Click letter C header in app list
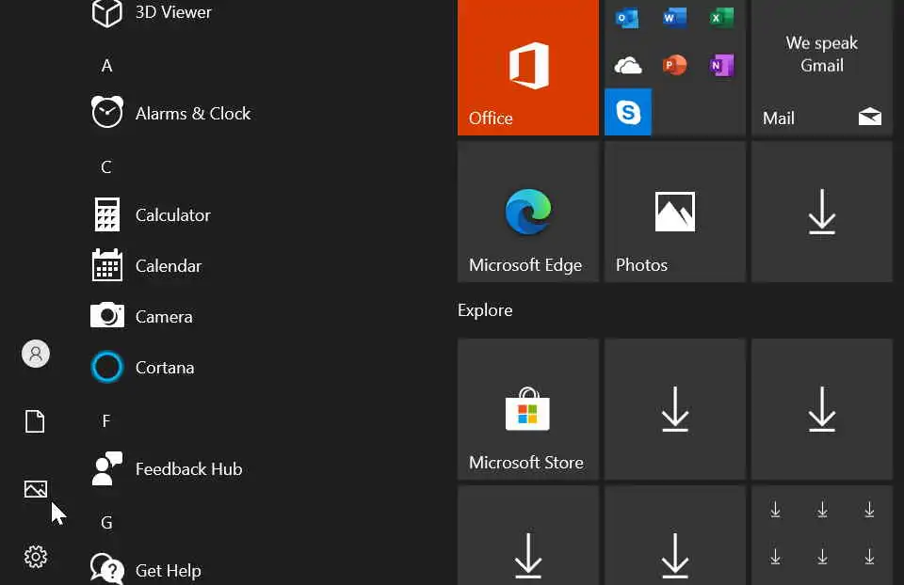The width and height of the screenshot is (904, 585). point(106,167)
